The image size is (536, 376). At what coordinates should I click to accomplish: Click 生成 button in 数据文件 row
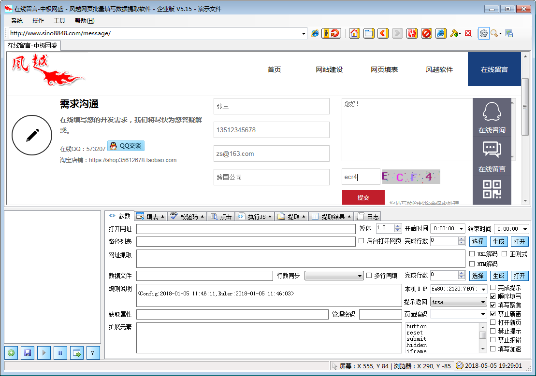(x=498, y=276)
